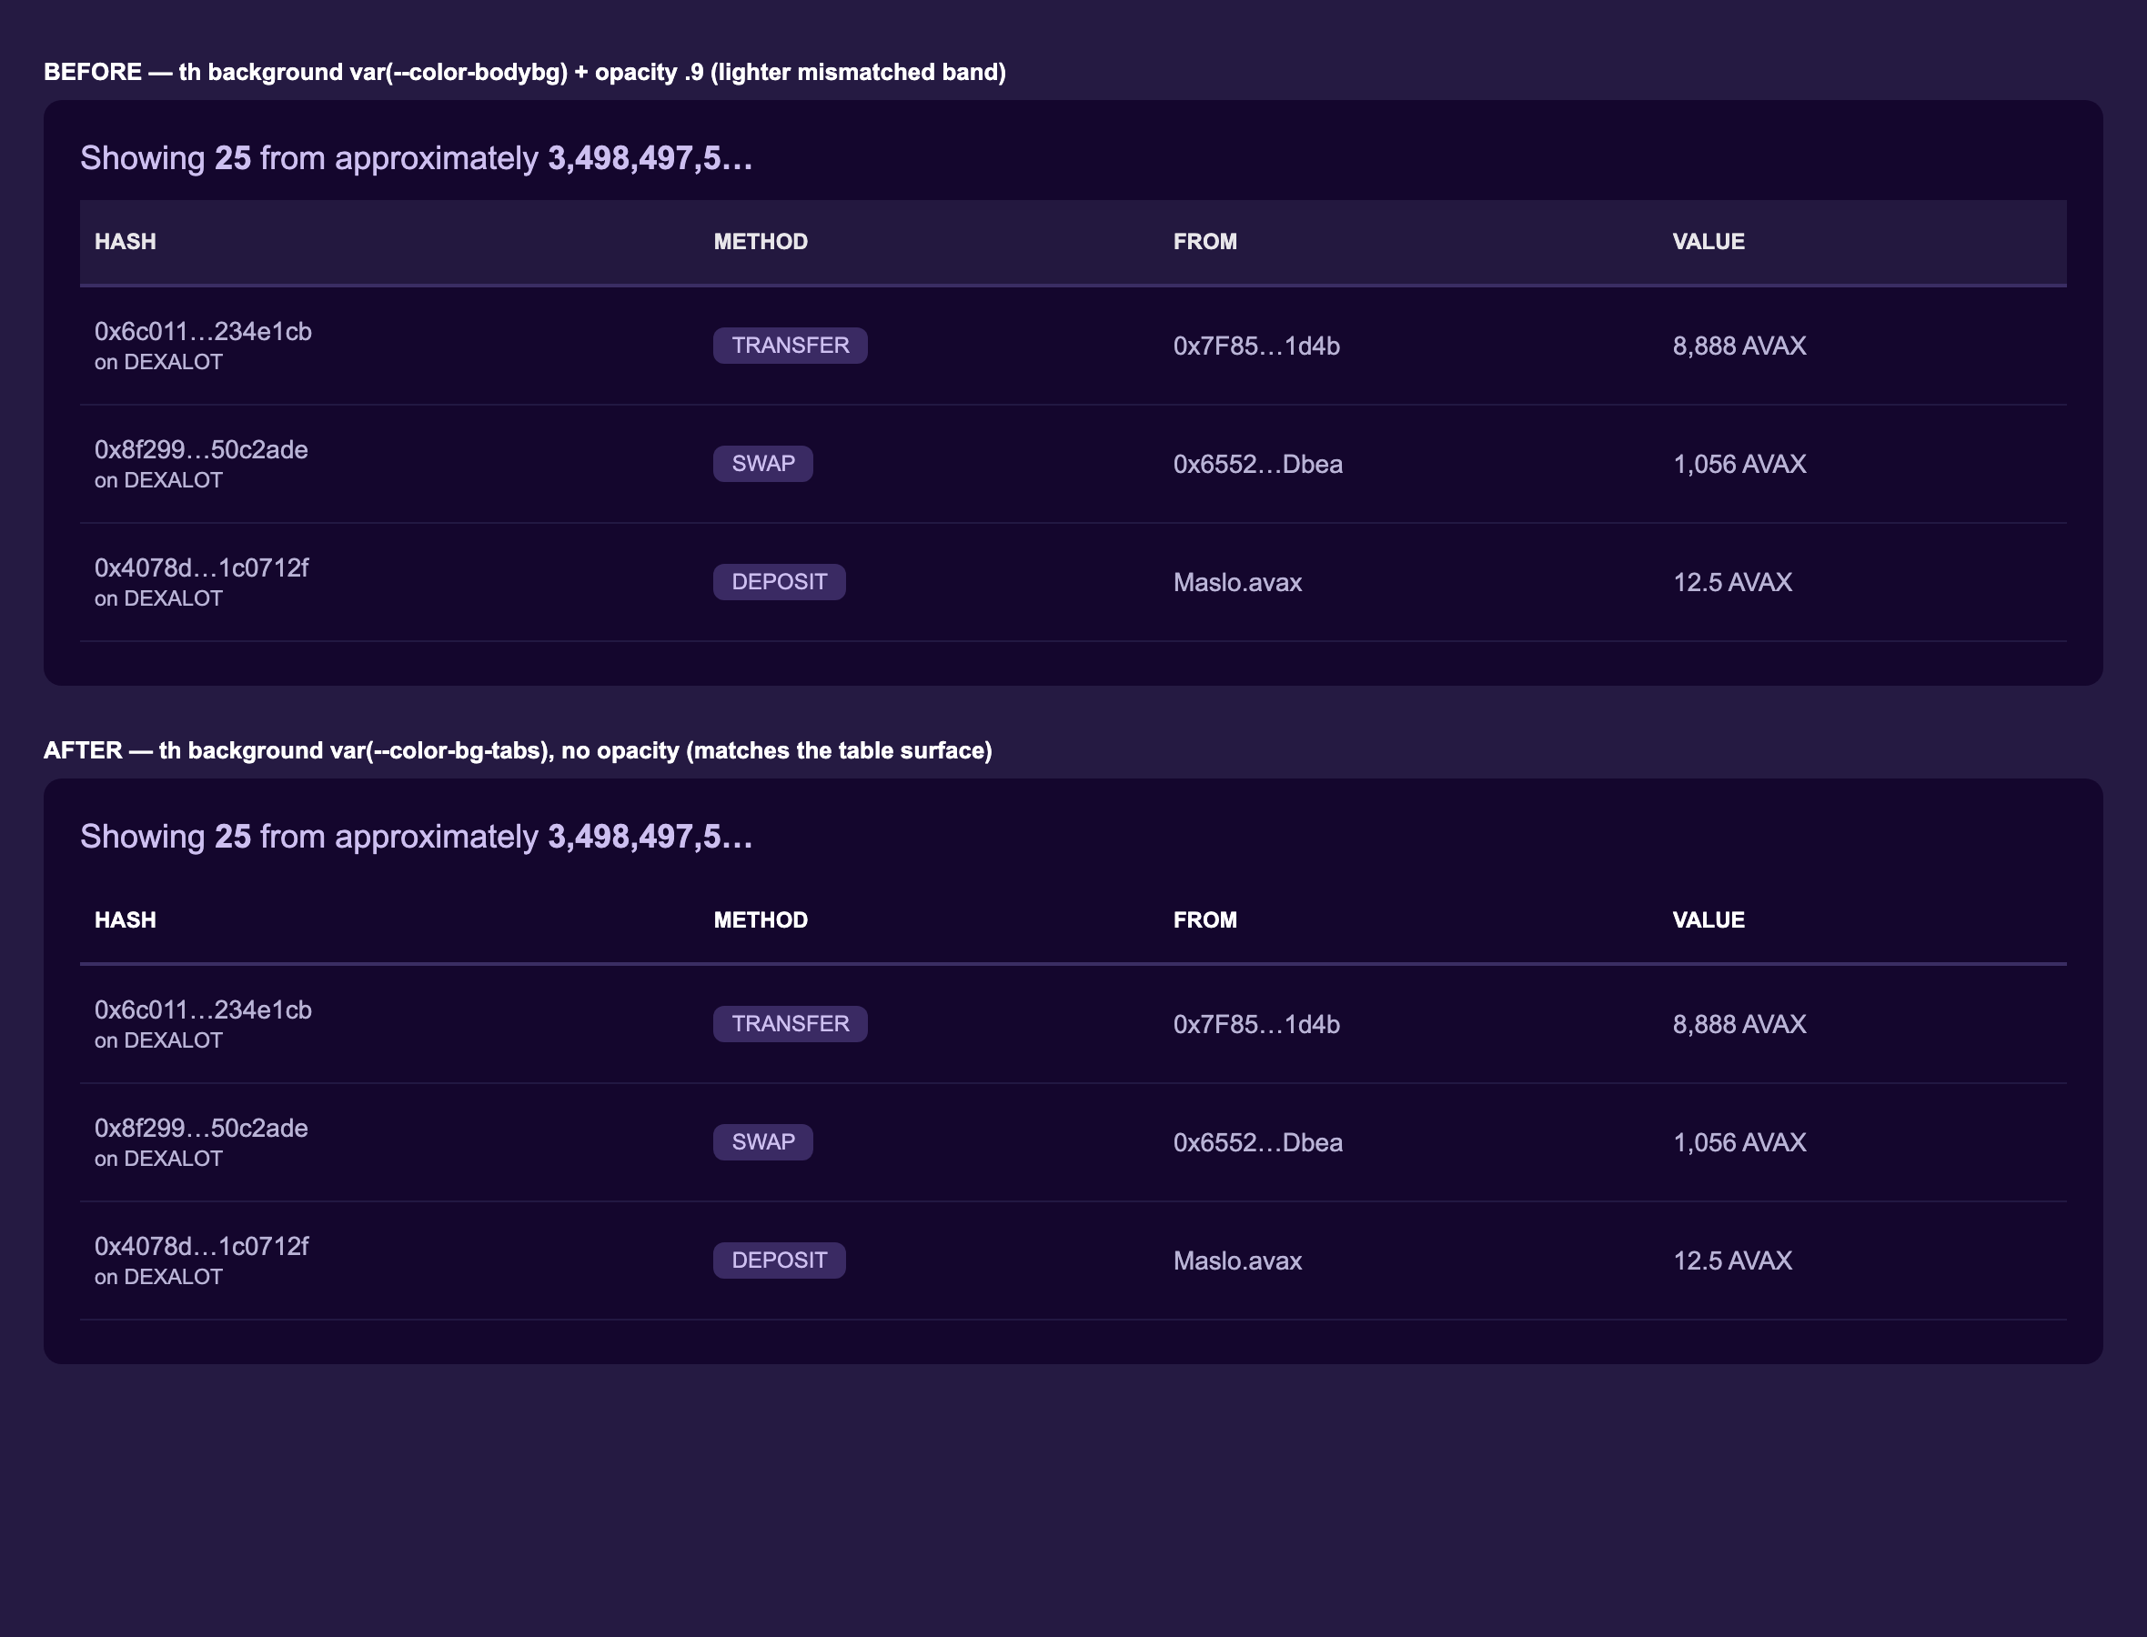This screenshot has height=1637, width=2147.
Task: Open hash 0x8f299…50c2ade in BEFORE table
Action: tap(201, 449)
